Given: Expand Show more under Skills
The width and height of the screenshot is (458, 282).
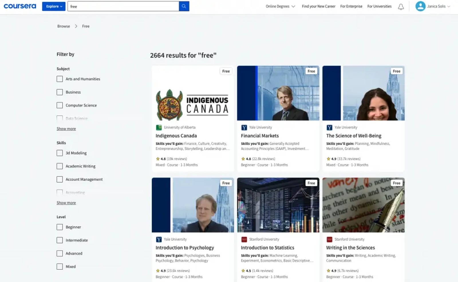Looking at the screenshot, I should click(x=66, y=203).
